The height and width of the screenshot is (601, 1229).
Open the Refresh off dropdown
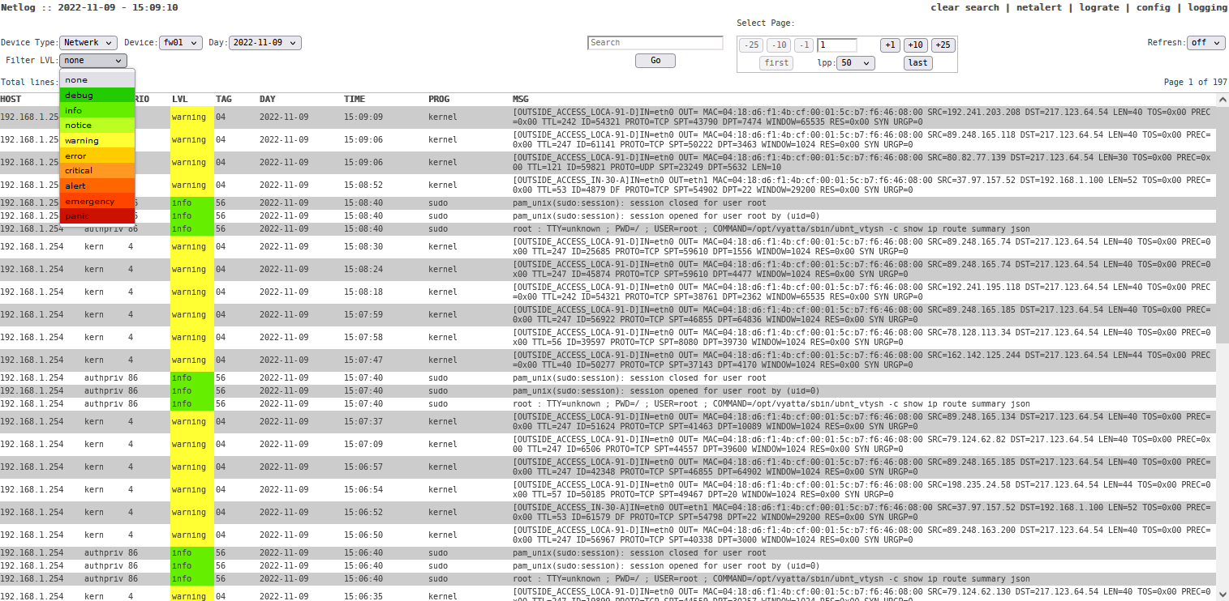click(1206, 43)
